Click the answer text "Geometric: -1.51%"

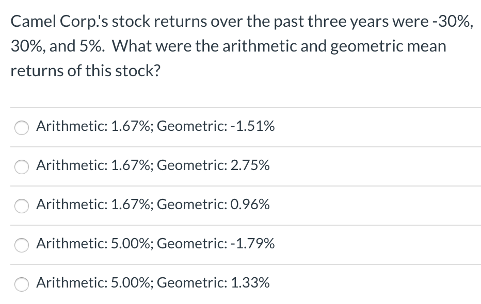[x=217, y=126]
